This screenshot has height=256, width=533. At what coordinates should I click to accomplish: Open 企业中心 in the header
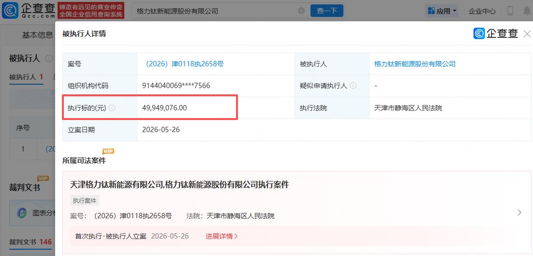(x=482, y=11)
